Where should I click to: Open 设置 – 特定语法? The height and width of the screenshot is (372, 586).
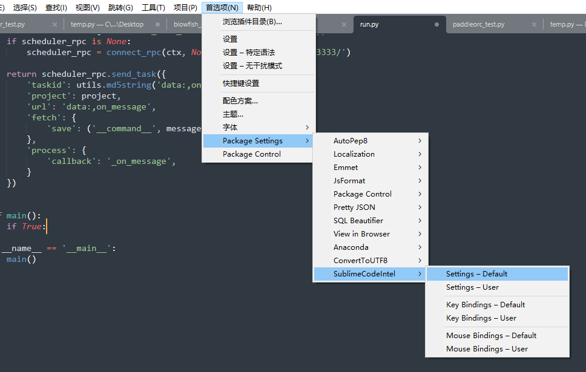(258, 52)
